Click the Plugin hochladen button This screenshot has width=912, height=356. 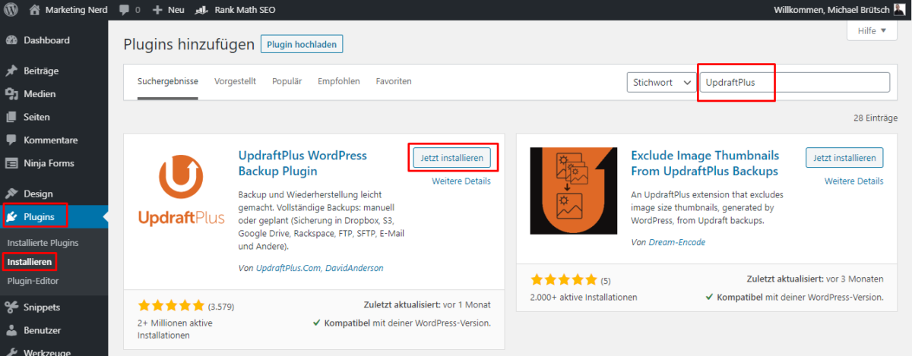302,44
